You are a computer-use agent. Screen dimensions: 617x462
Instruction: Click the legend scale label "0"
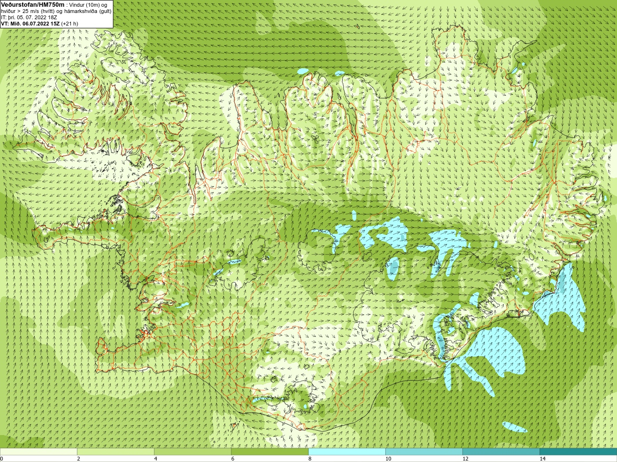coord(2,459)
